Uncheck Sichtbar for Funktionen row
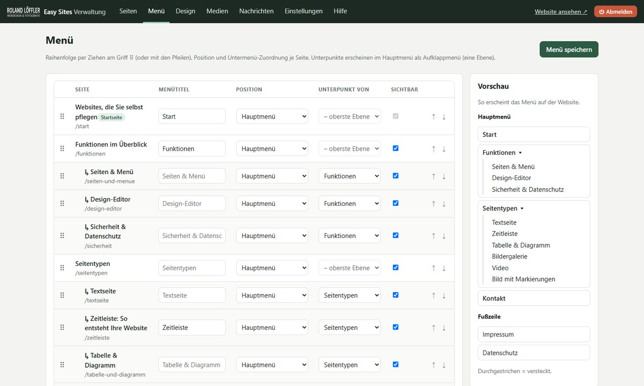The width and height of the screenshot is (644, 386). tap(396, 149)
